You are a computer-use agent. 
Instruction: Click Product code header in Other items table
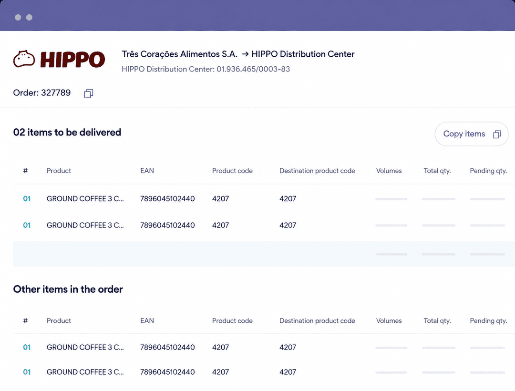(232, 321)
